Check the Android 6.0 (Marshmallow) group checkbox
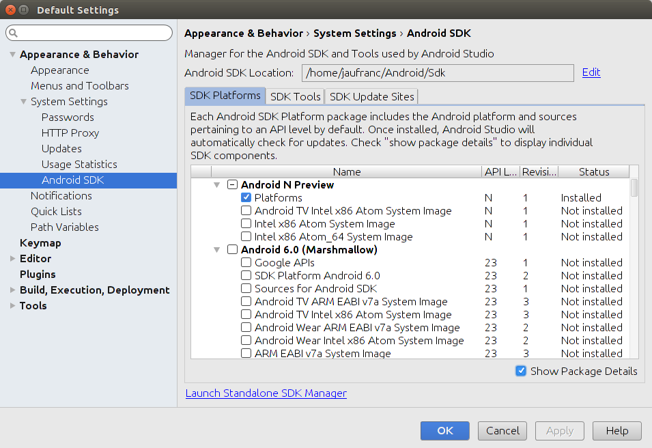The height and width of the screenshot is (448, 652). (x=232, y=249)
